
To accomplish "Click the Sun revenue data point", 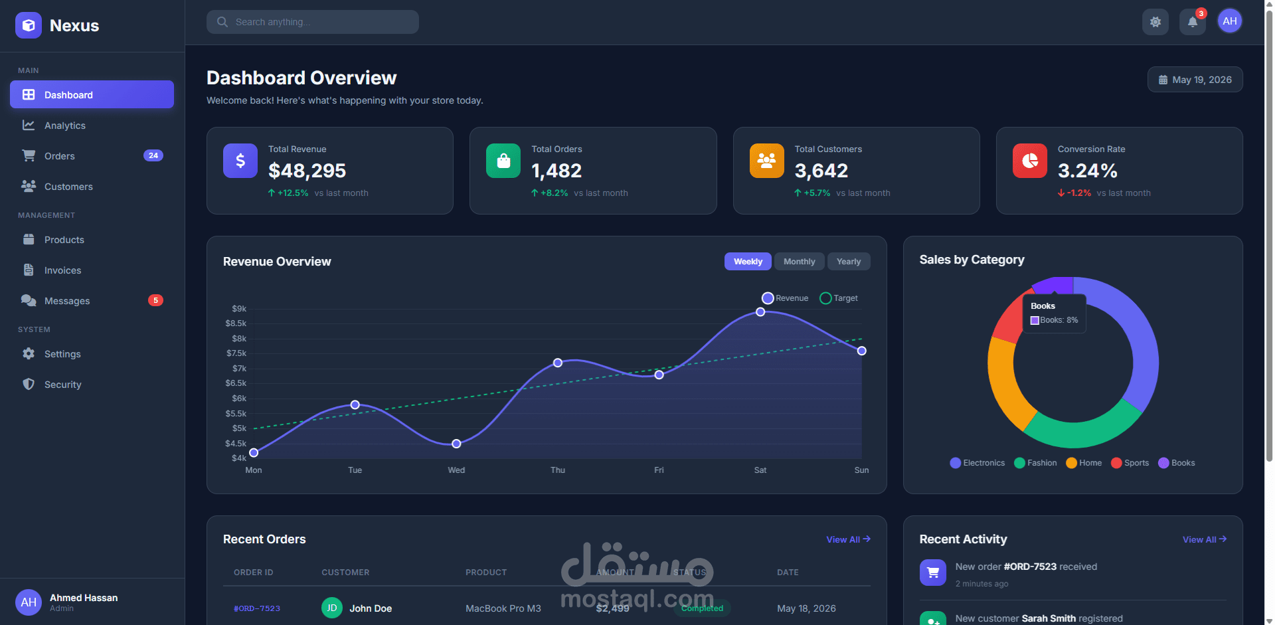I will (861, 351).
